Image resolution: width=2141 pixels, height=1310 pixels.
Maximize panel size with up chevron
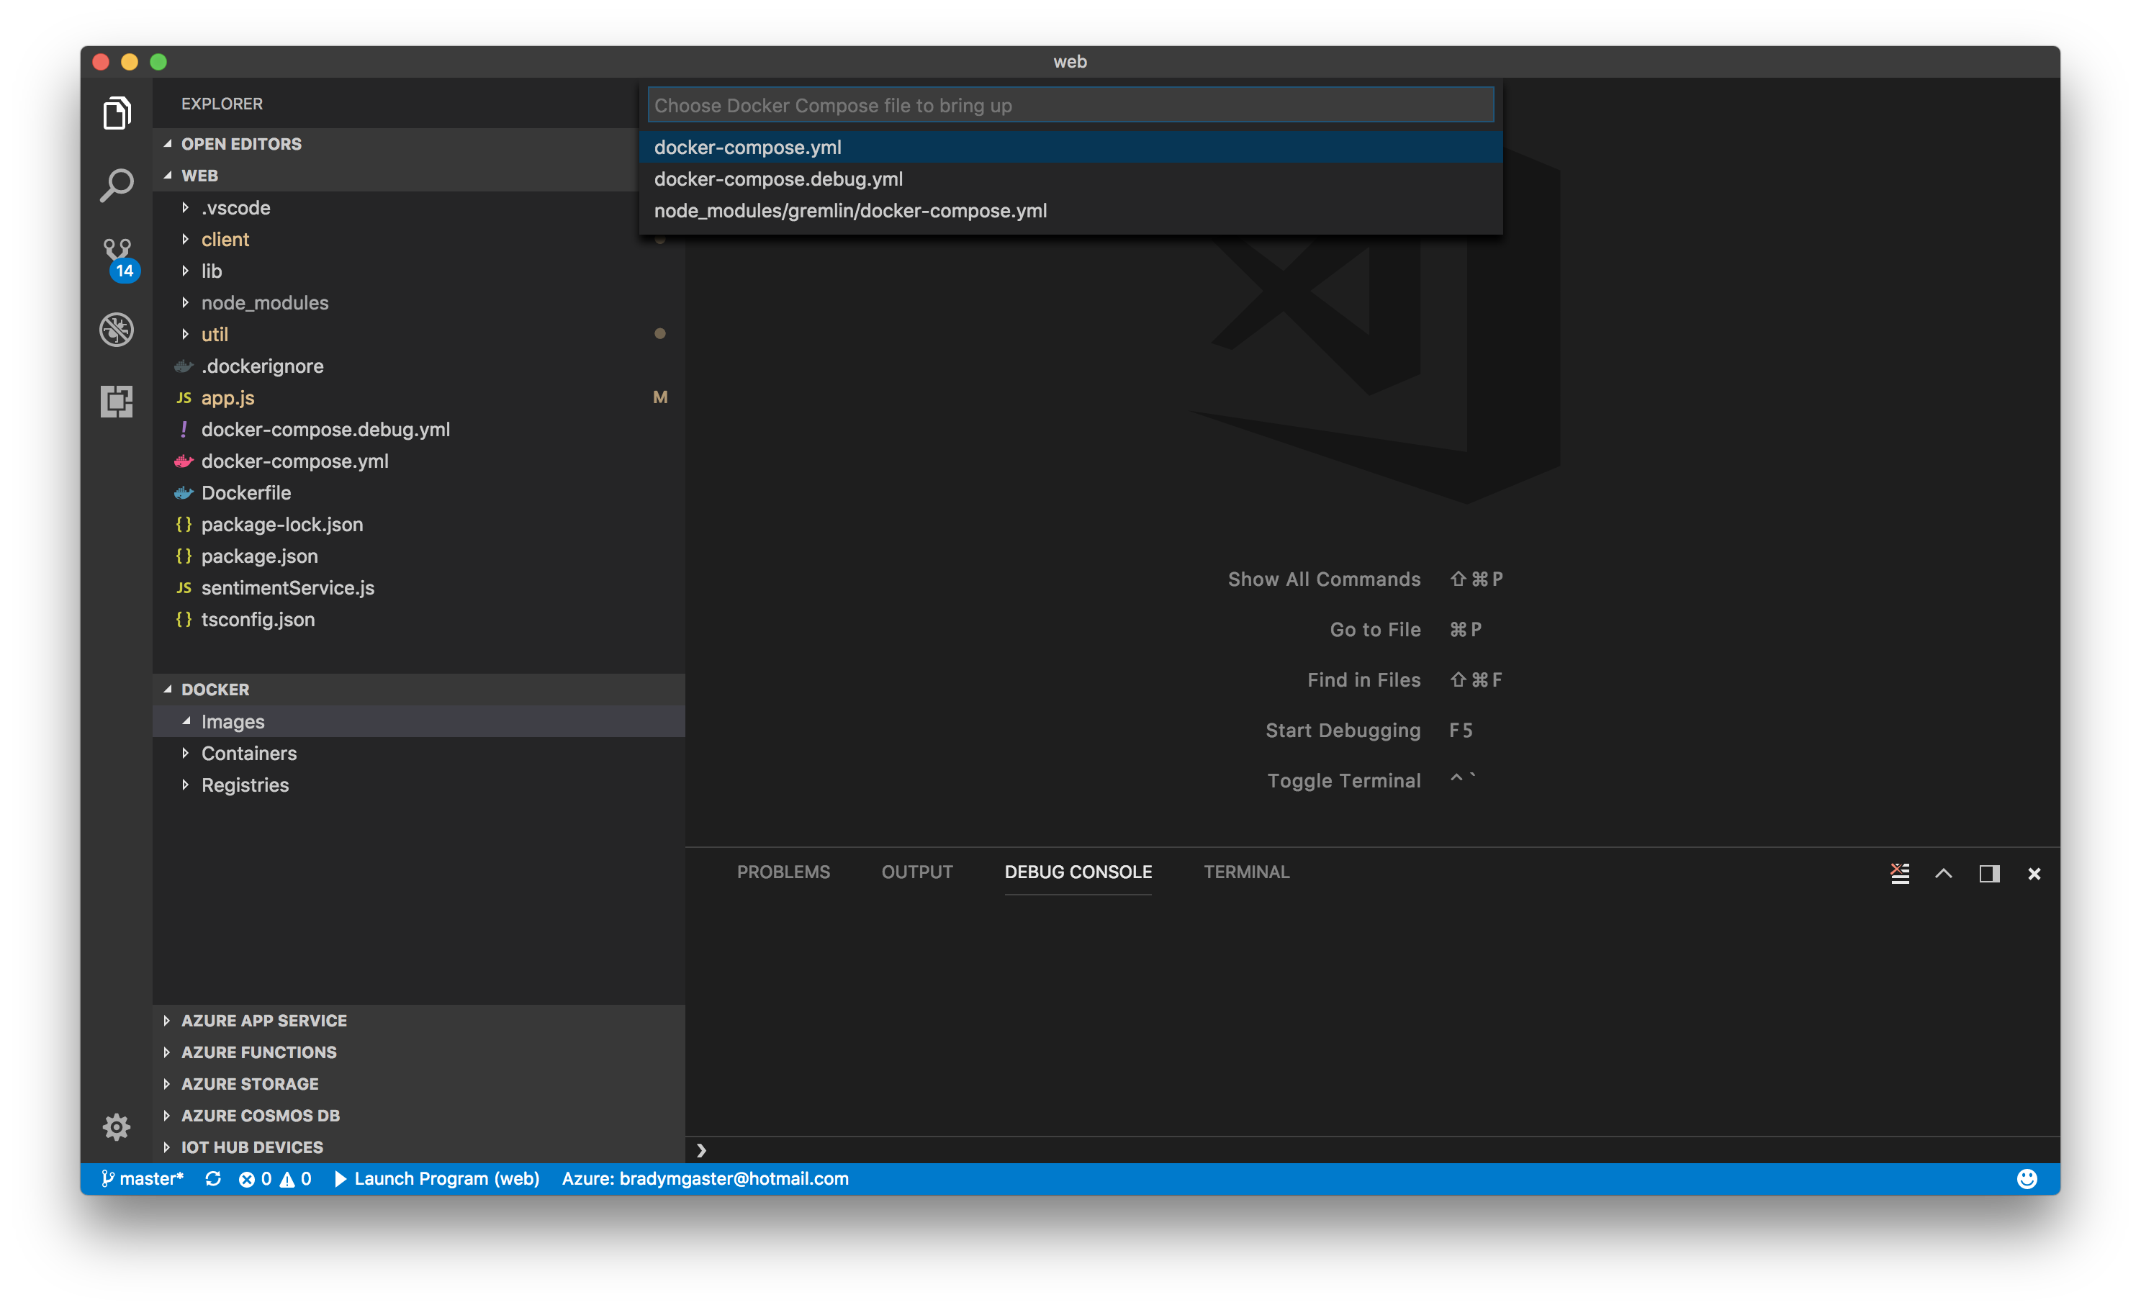(1944, 873)
